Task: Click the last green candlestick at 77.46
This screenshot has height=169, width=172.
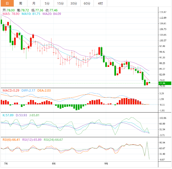Action: coord(149,82)
